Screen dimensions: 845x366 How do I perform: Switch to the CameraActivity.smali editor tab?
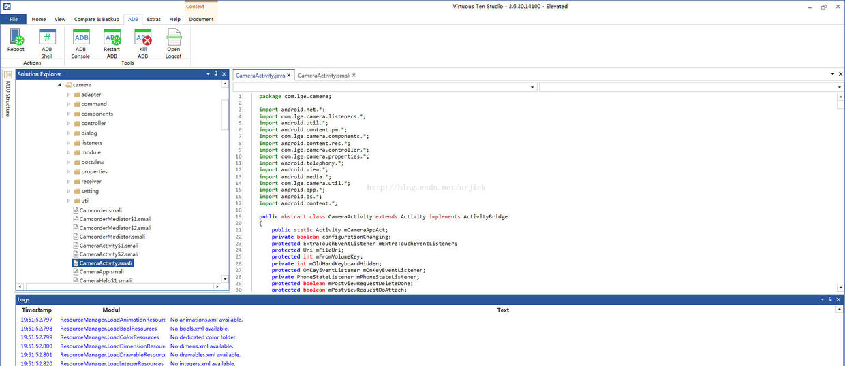point(324,75)
